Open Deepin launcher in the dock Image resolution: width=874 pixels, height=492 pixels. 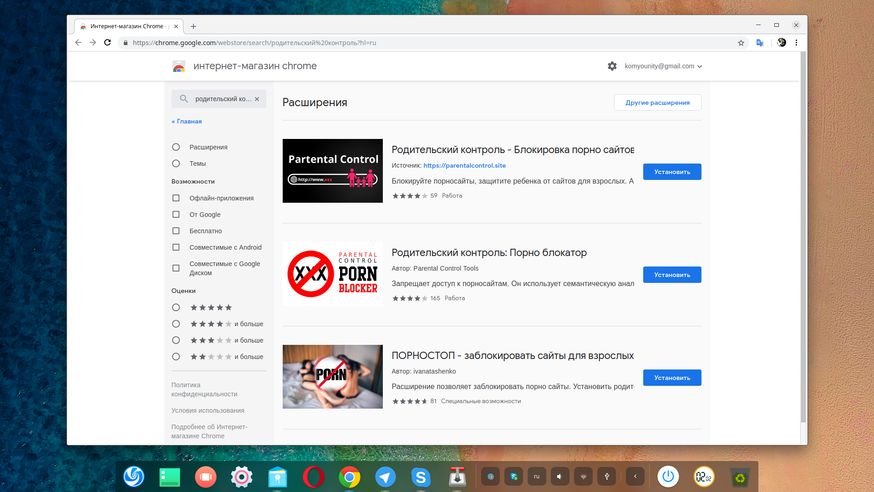[134, 477]
